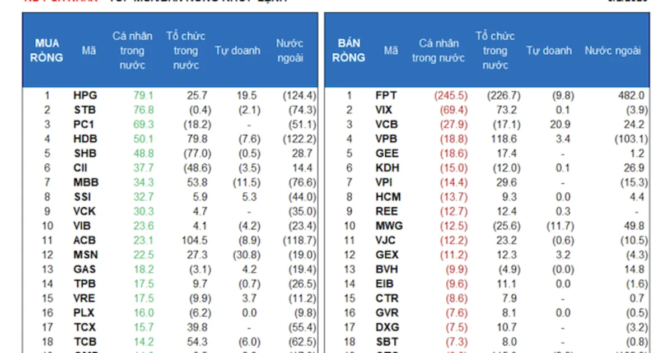Viewport: 672px width, 353px height.
Task: Select the MSN ticker row
Action: (x=170, y=255)
